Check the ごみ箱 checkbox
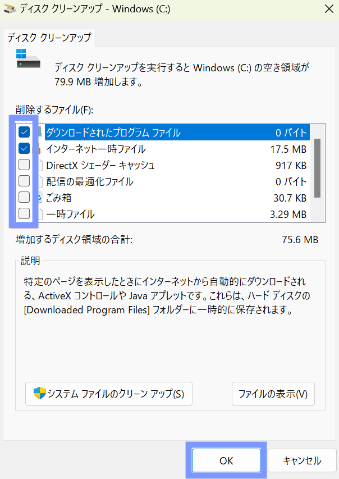The image size is (339, 479). coord(24,197)
